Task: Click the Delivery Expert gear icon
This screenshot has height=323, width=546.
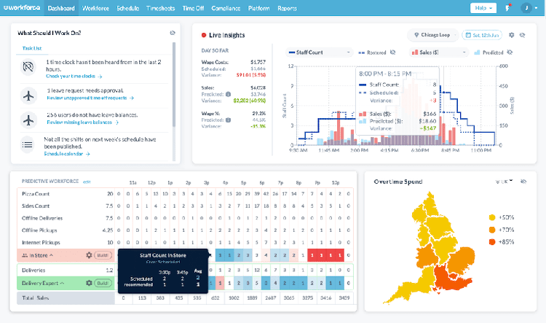Action: coord(89,283)
